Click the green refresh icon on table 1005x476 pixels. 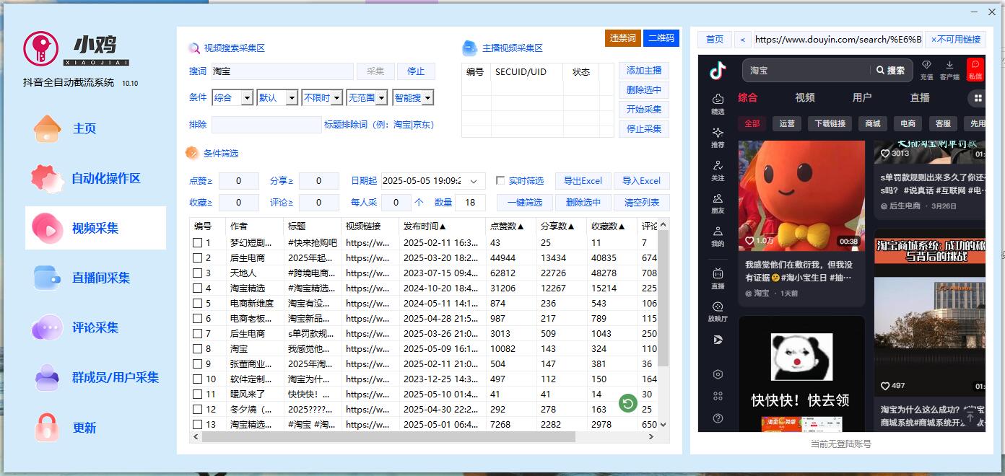(627, 403)
